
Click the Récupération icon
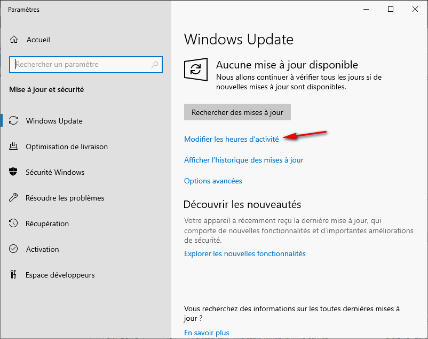(14, 224)
